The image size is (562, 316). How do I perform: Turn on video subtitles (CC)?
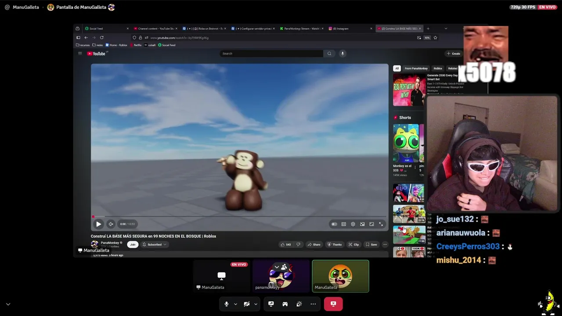[344, 224]
